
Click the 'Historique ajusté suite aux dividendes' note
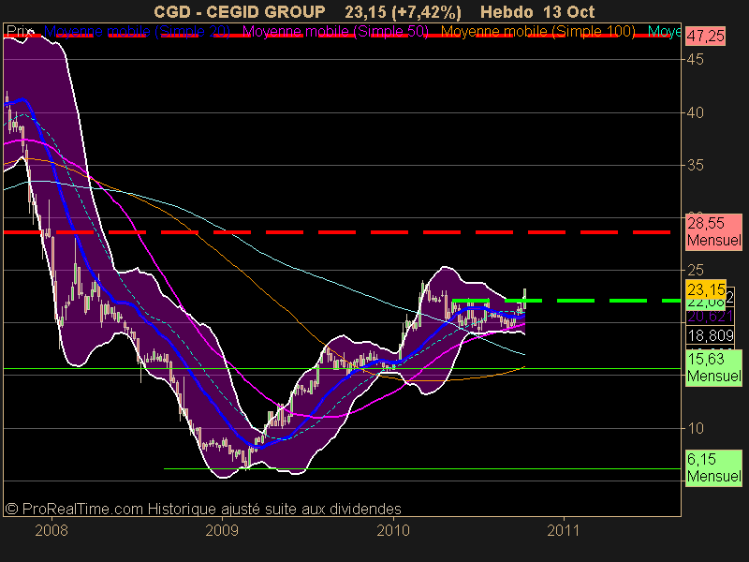(274, 509)
